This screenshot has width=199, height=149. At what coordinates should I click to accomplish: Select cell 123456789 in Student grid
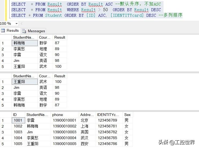coord(109,120)
